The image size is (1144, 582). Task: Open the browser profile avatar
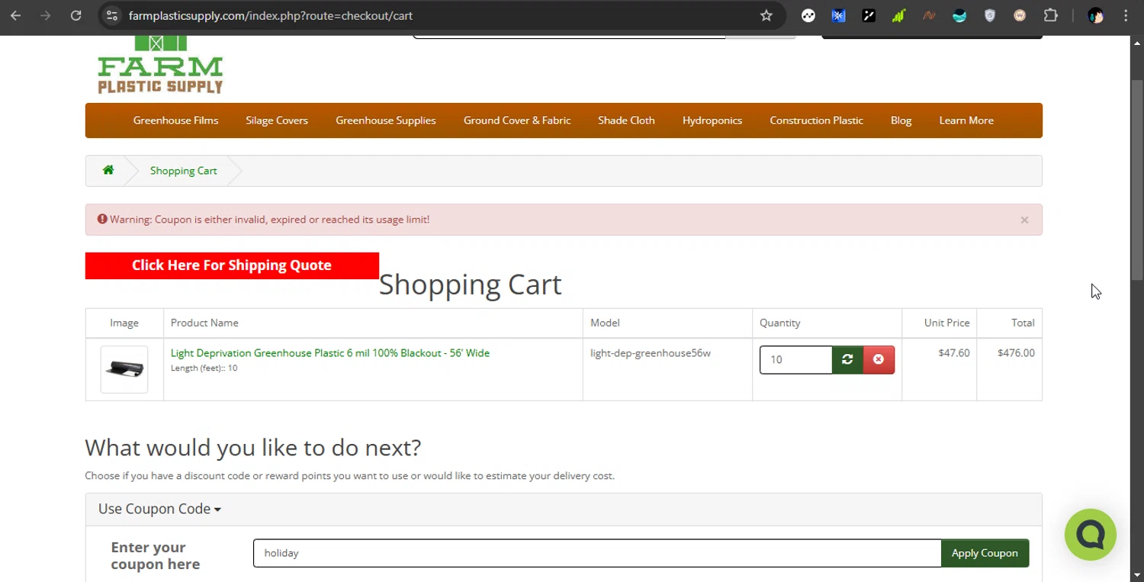[x=1096, y=15]
